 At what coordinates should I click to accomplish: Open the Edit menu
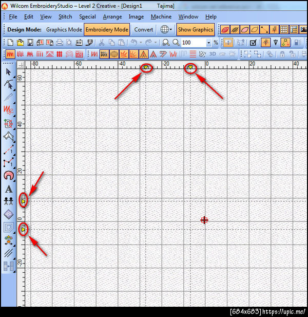28,17
